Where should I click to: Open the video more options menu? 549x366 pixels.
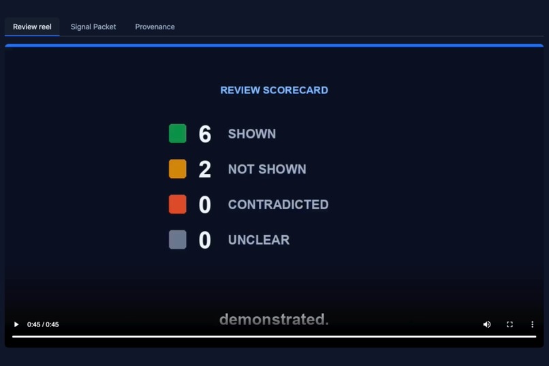coord(532,324)
